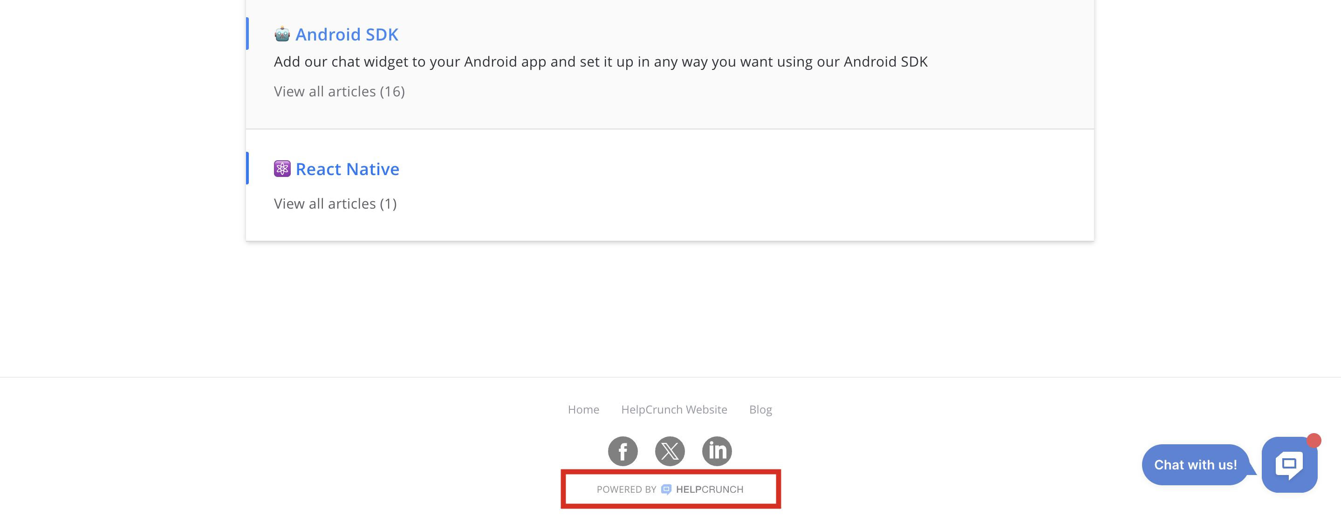
Task: Click the red notification dot on chat widget
Action: pyautogui.click(x=1314, y=441)
